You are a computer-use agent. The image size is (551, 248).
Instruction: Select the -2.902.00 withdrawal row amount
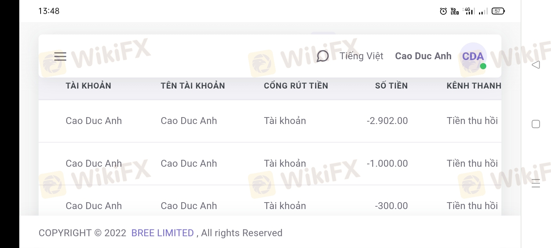click(x=387, y=121)
